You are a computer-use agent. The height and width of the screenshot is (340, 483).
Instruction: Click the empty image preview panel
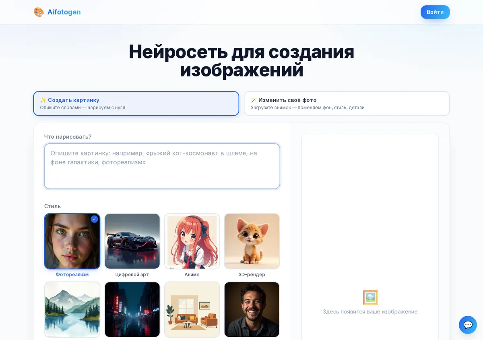370,236
